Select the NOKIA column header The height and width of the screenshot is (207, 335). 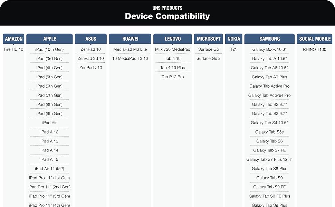(x=233, y=39)
